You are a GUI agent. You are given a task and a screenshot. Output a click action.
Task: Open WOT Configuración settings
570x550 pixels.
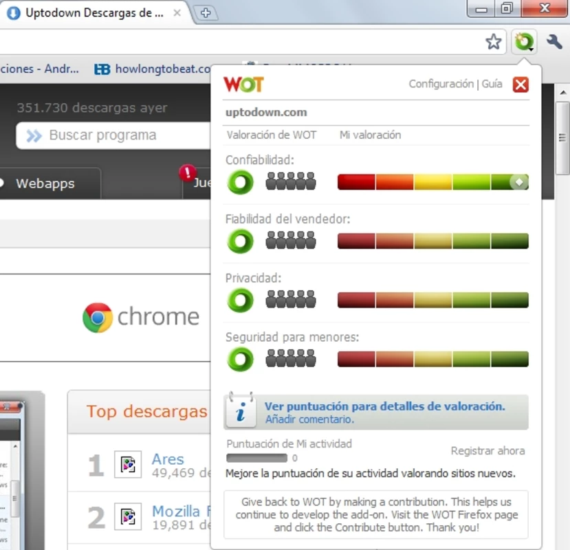[441, 84]
